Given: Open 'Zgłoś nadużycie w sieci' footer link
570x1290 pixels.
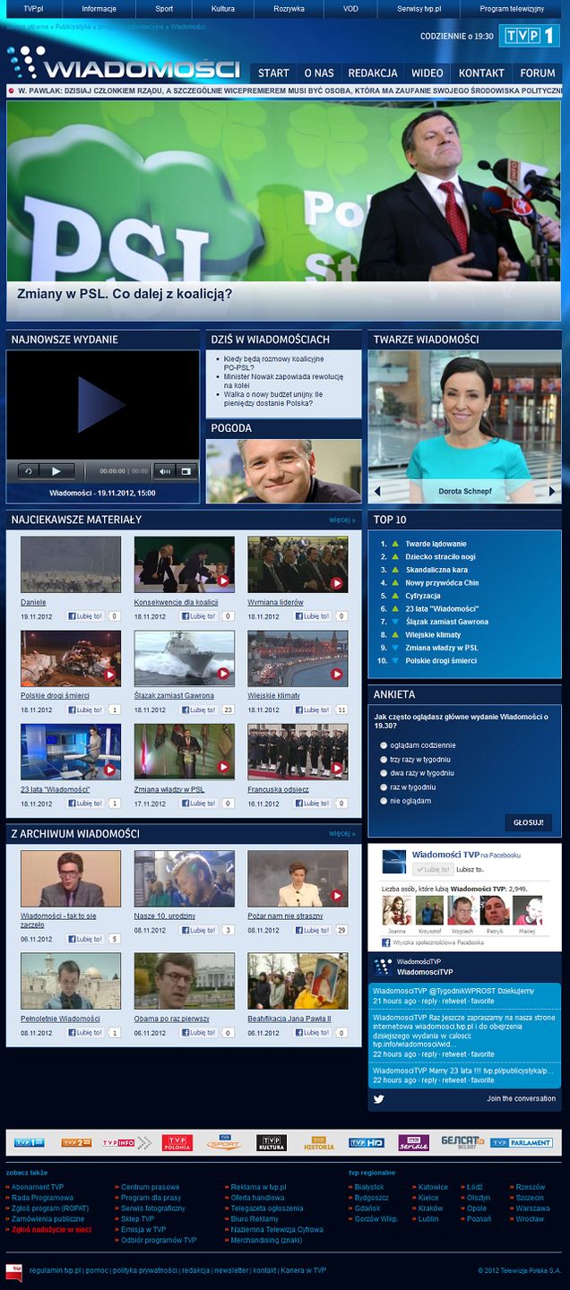Looking at the screenshot, I should point(51,1230).
